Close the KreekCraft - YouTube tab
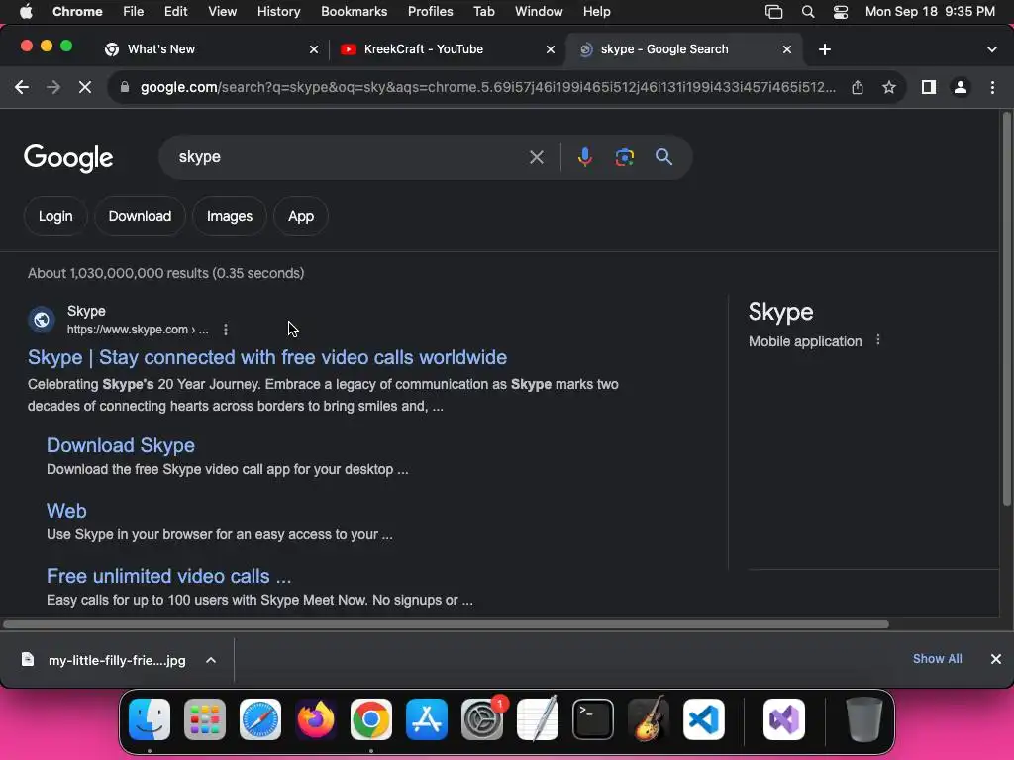Screen dimensions: 1014x760 pos(551,49)
